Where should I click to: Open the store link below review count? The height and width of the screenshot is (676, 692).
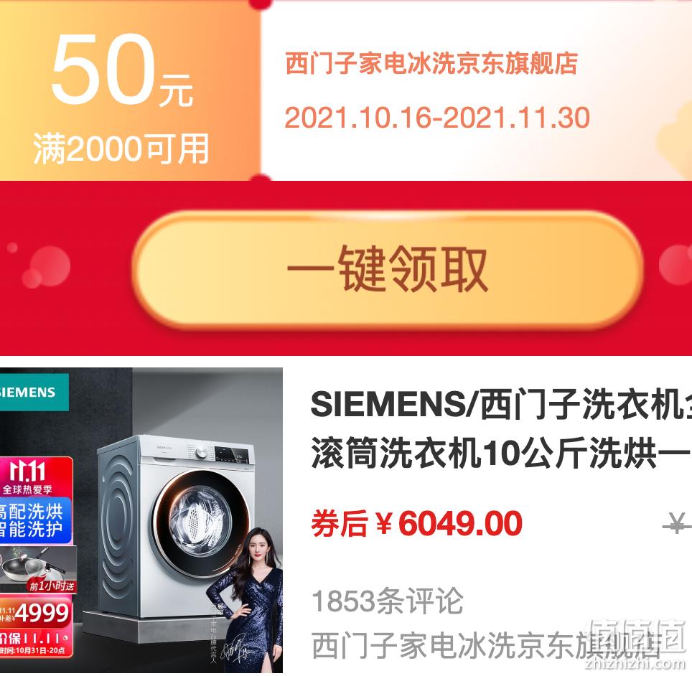pyautogui.click(x=487, y=646)
